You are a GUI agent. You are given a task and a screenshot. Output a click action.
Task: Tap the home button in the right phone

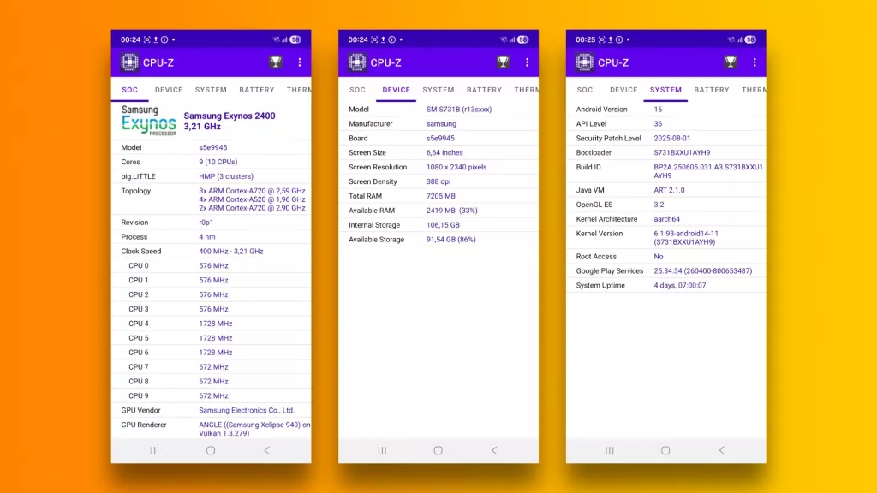pyautogui.click(x=665, y=450)
